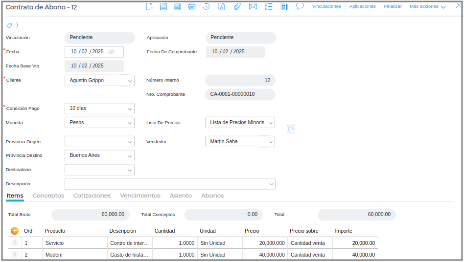Open the Más acciones menu

tap(427, 7)
